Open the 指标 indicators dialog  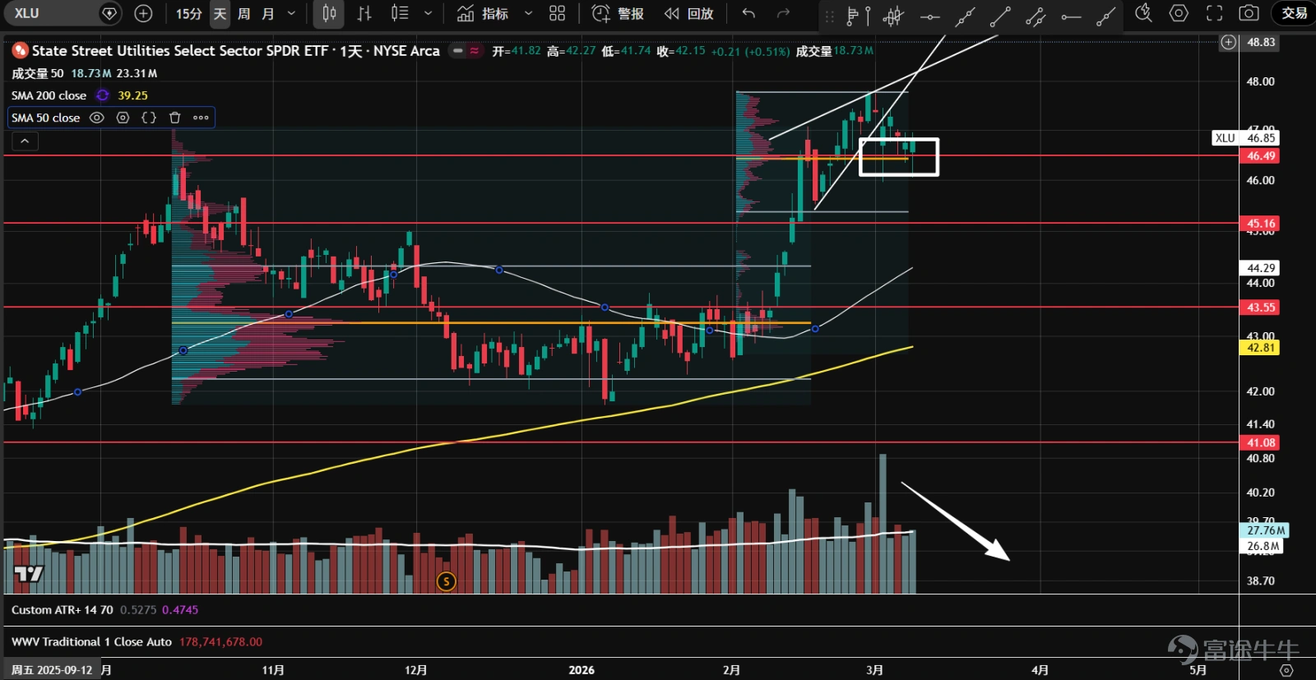[x=484, y=13]
